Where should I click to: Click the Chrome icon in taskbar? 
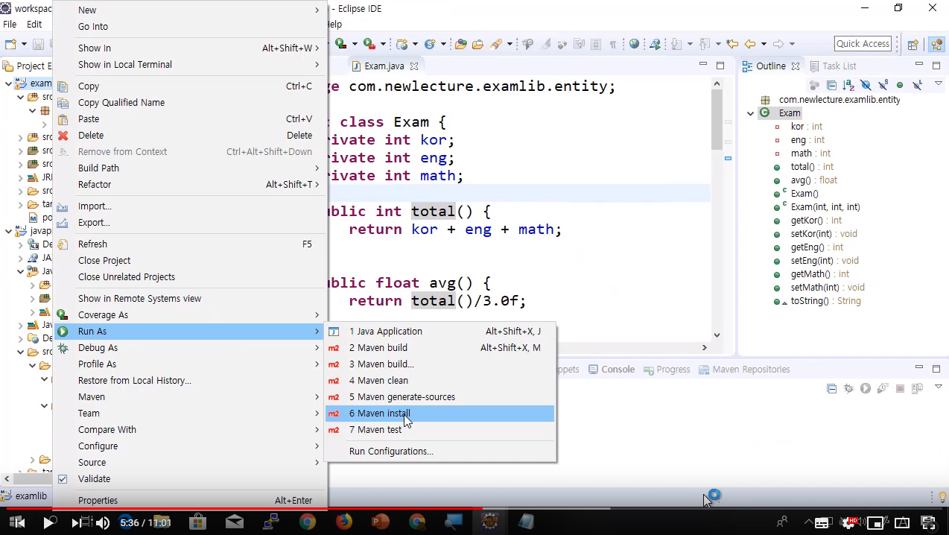307,522
